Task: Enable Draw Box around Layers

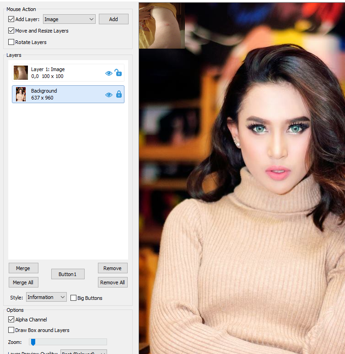Action: 11,330
